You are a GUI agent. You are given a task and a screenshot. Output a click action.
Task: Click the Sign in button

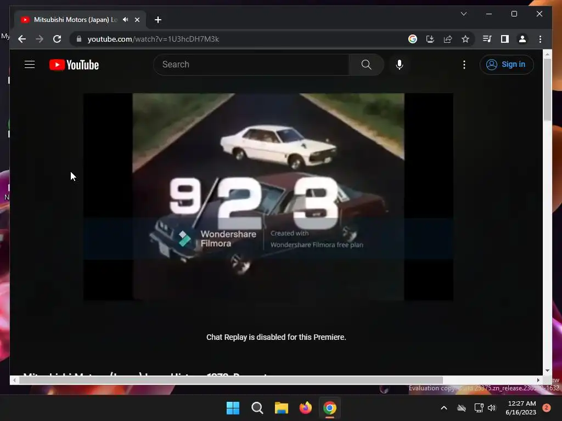coord(507,65)
